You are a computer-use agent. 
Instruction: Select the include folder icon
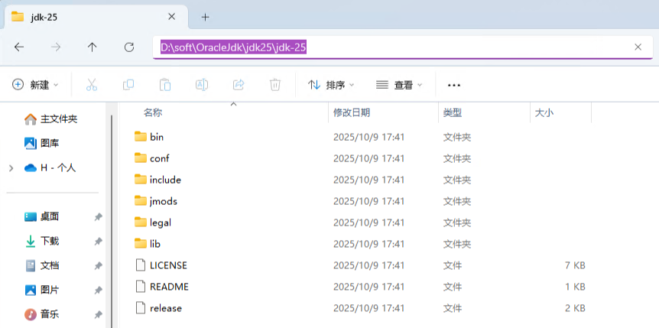click(x=141, y=180)
